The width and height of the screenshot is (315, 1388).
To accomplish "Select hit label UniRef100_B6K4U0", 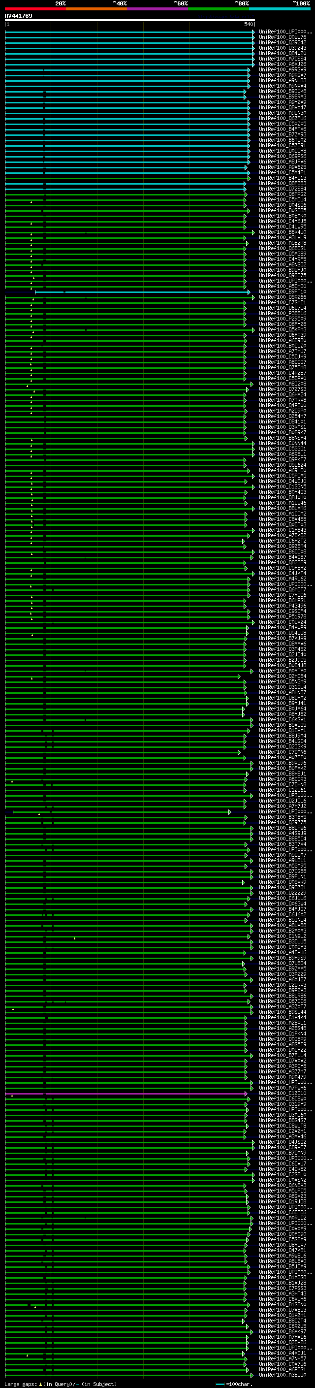I will [x=283, y=232].
